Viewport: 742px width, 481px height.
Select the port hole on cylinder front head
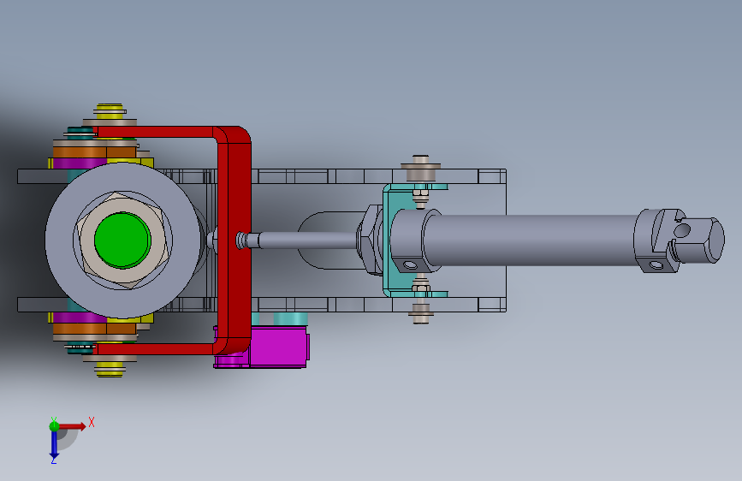(410, 264)
